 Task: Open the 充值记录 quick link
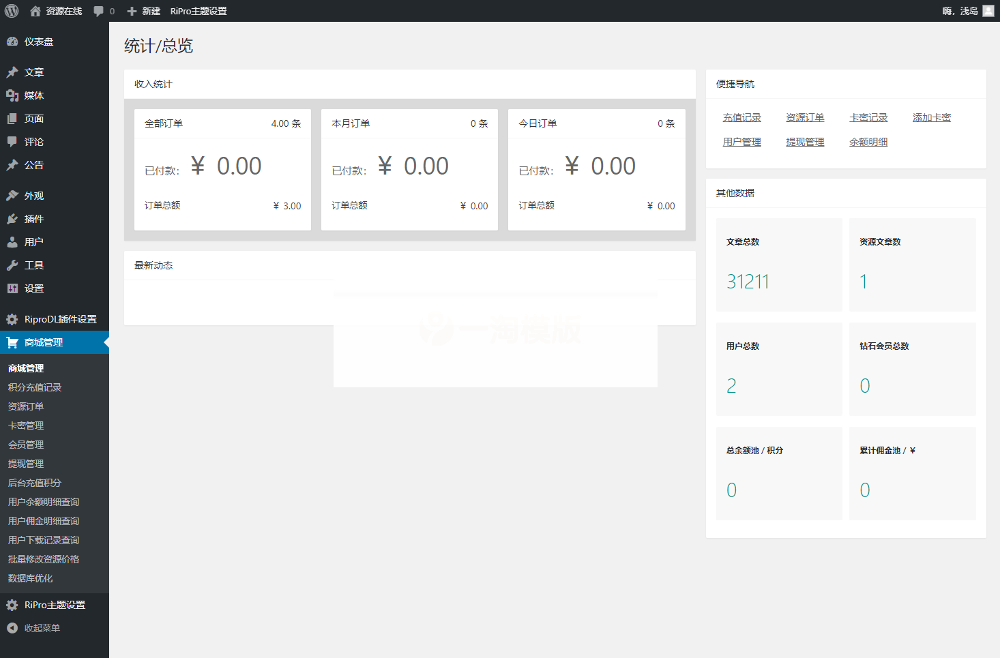click(x=741, y=117)
